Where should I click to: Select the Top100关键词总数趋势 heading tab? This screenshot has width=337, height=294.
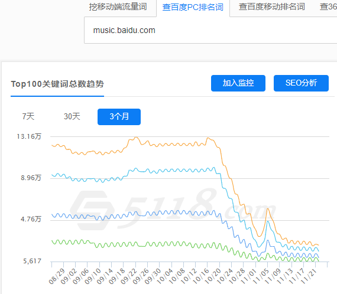[x=57, y=84]
